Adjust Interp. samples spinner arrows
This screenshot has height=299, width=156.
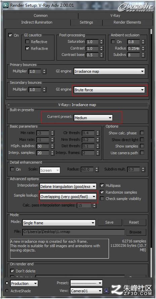pyautogui.click(x=52, y=153)
